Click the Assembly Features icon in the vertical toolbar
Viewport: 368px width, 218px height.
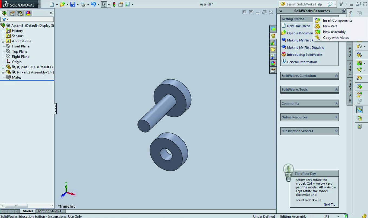[x=359, y=63]
